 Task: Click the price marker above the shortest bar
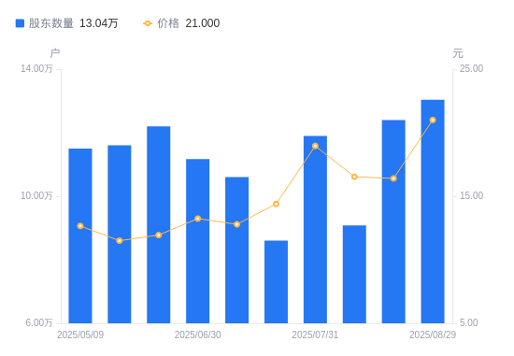click(x=276, y=204)
